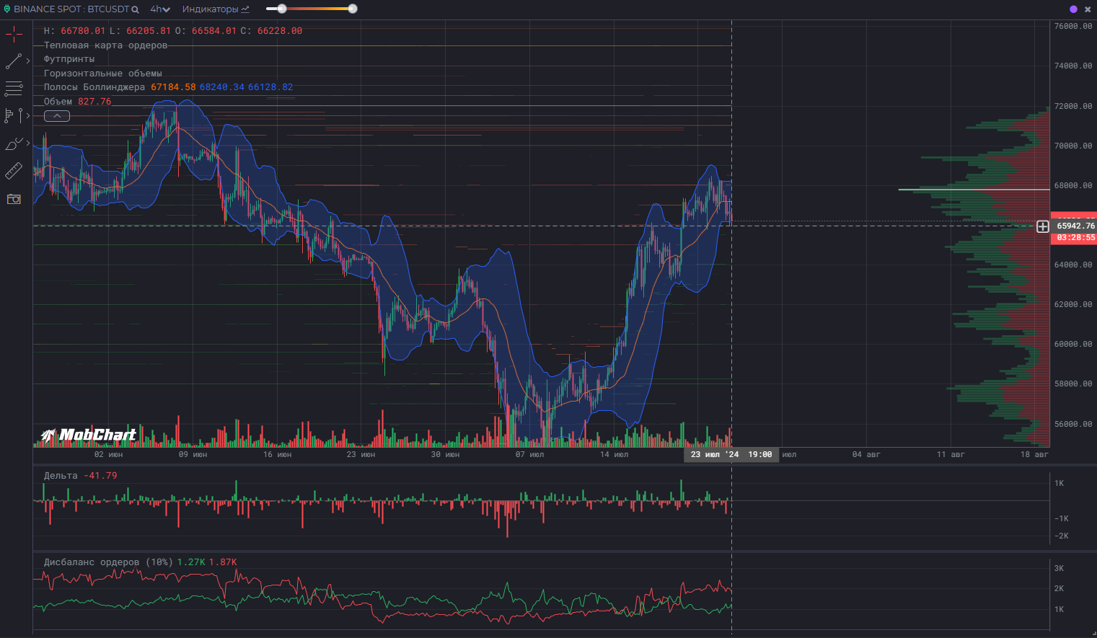Take a chart snapshot with the camera tool
Image resolution: width=1097 pixels, height=638 pixels.
pos(14,199)
